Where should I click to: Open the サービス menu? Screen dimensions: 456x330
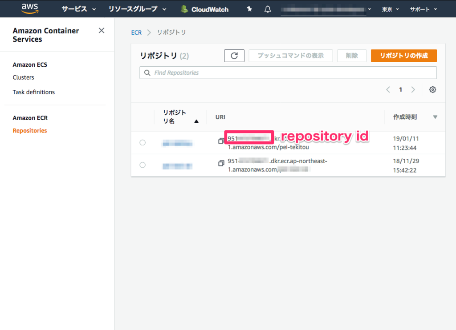tap(78, 9)
